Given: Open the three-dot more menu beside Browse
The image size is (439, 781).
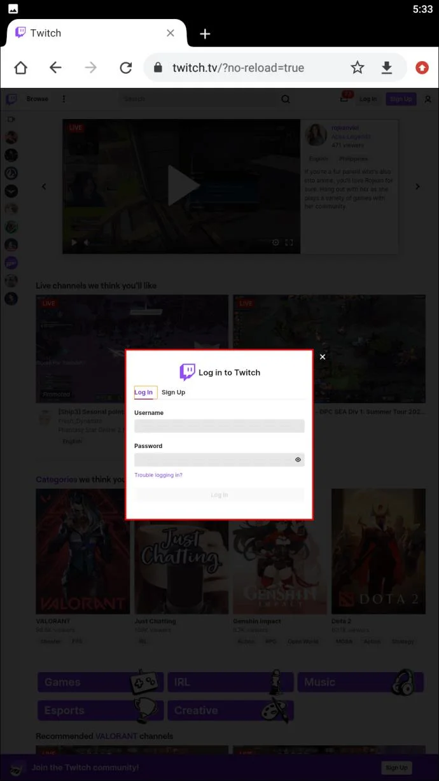Looking at the screenshot, I should (64, 99).
